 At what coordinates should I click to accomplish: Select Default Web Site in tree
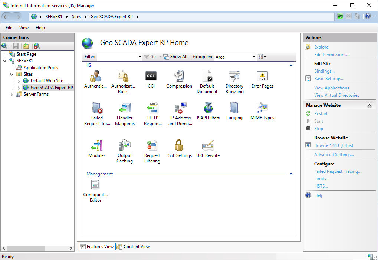pos(47,81)
